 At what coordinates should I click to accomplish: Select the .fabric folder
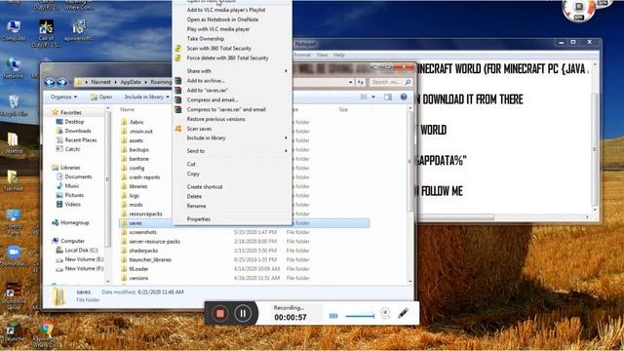[136, 122]
